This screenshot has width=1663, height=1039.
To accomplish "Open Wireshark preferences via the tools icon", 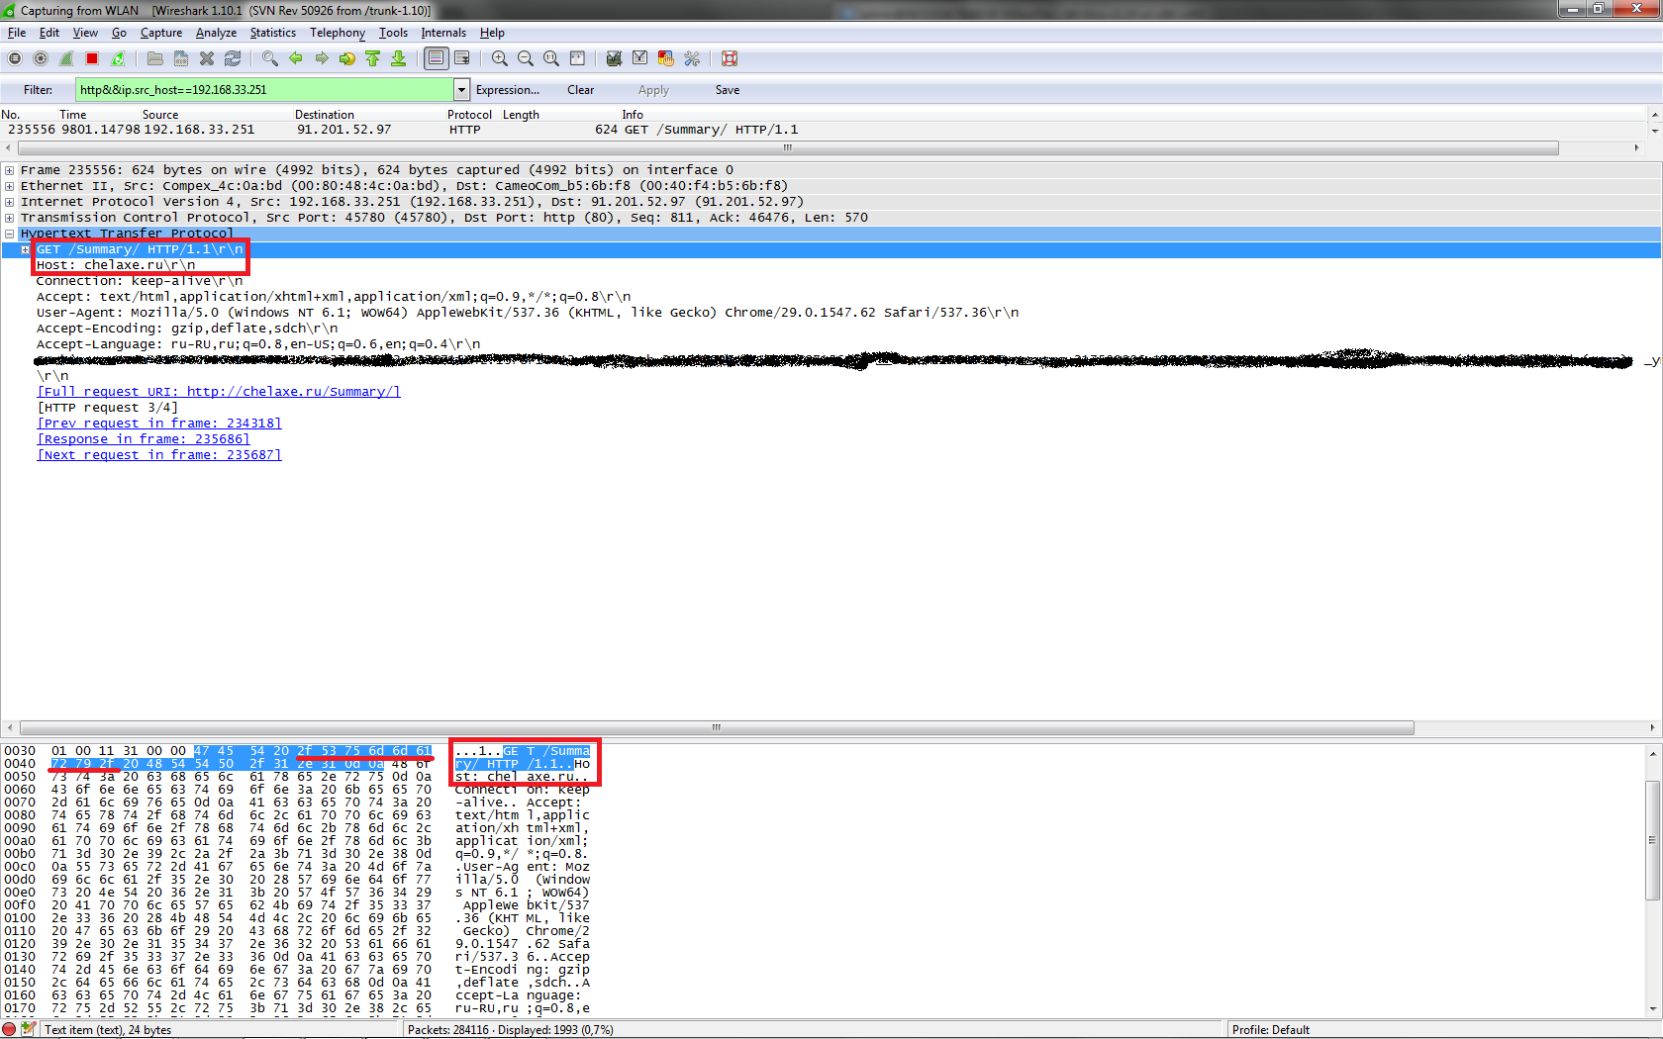I will click(x=691, y=58).
